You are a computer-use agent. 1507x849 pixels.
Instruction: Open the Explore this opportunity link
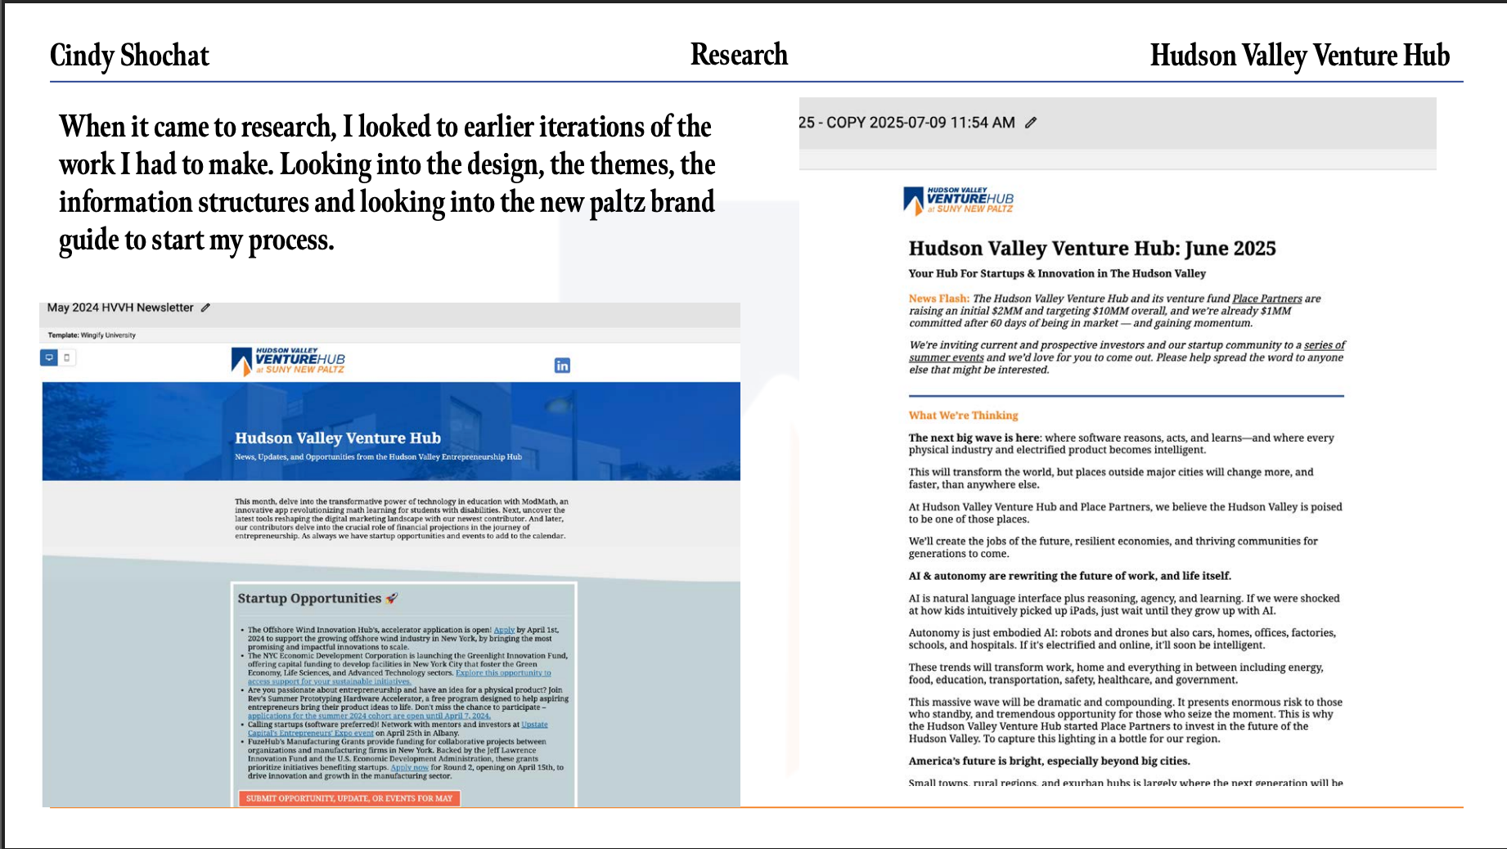click(399, 677)
